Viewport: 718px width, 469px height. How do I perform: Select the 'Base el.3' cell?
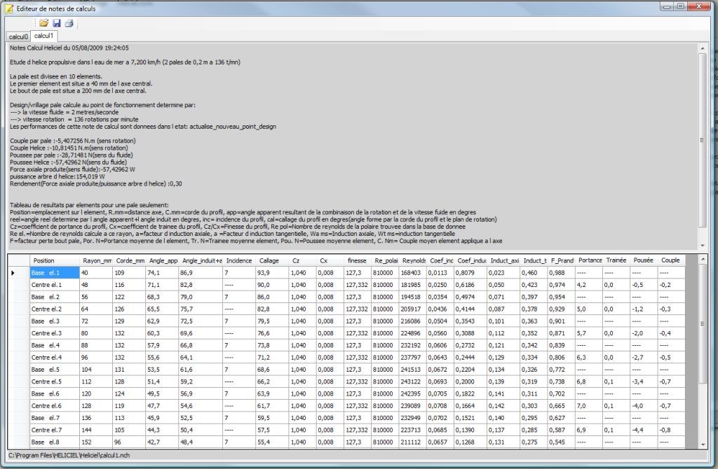pos(55,321)
